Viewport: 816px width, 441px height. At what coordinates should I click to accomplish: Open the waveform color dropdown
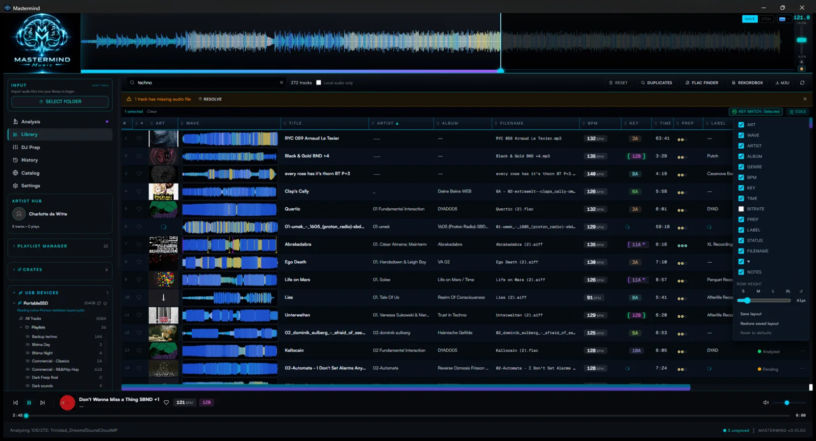[784, 19]
